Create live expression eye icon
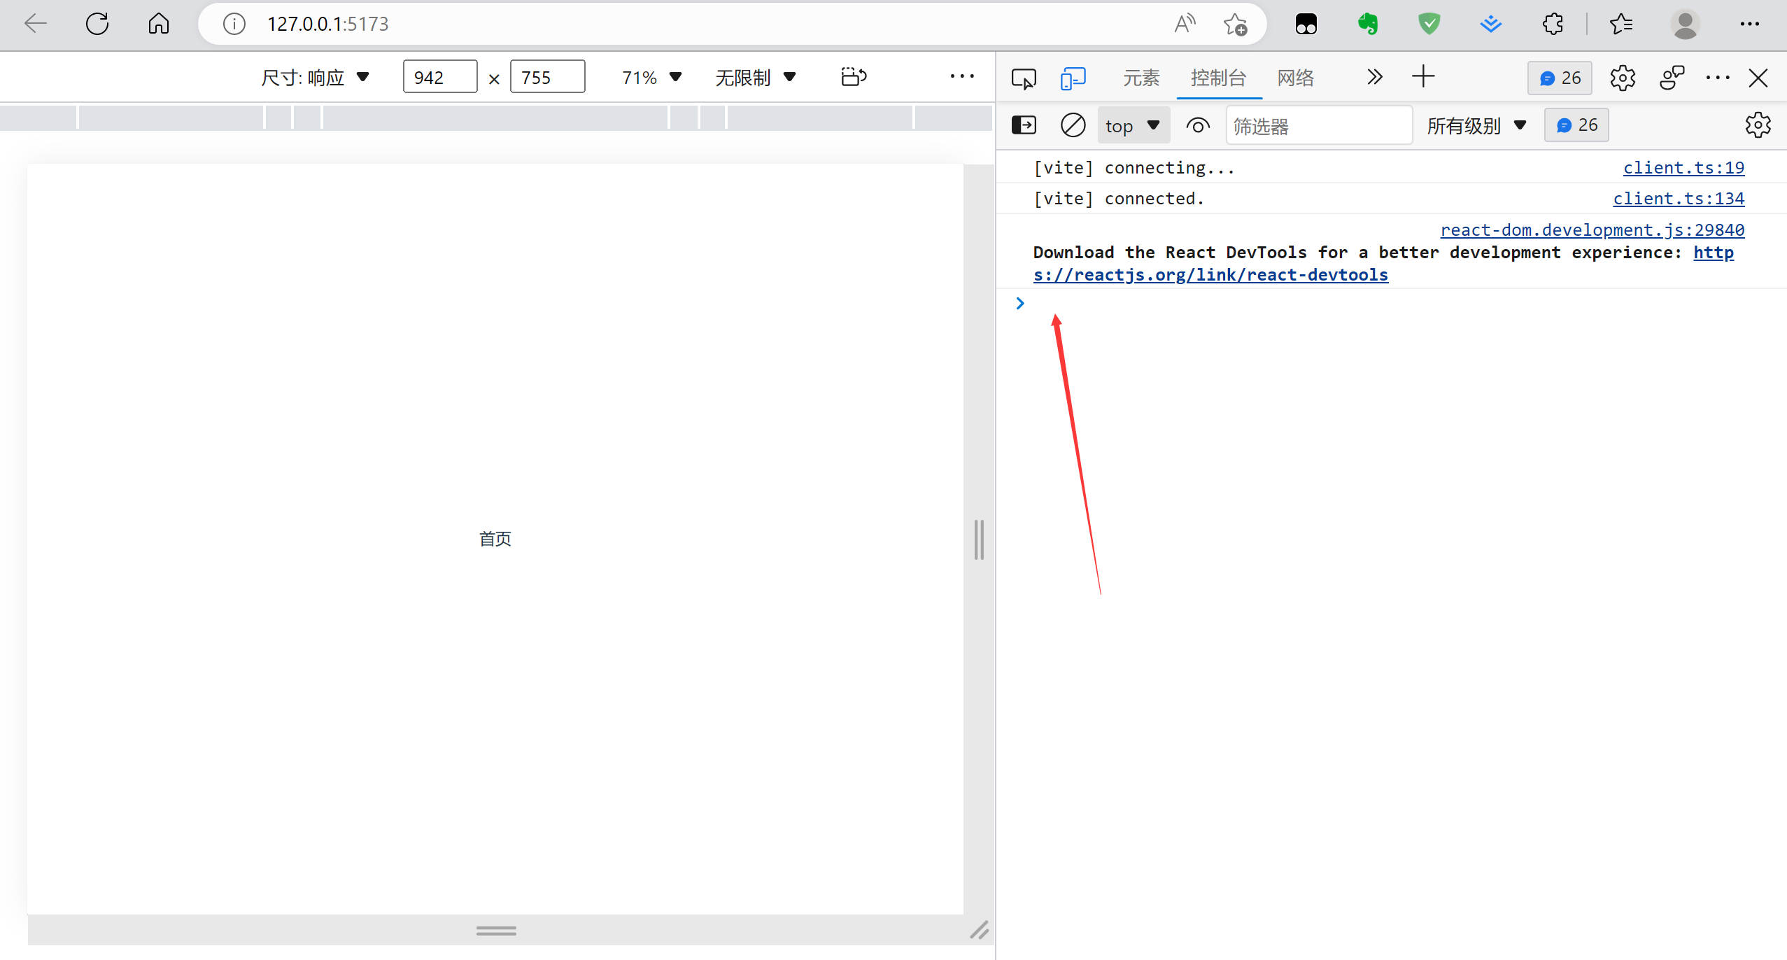Image resolution: width=1787 pixels, height=960 pixels. [x=1198, y=126]
